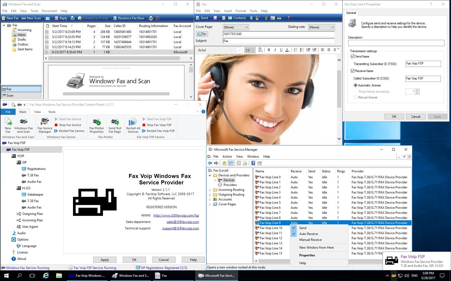This screenshot has height=281, width=451.
Task: Expand the Outgoing Routing node
Action: coord(210,195)
